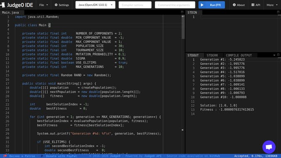The image size is (281, 158).
Task: Click the MIN_COMPONENT_VALUE declaration line
Action: 73,38
